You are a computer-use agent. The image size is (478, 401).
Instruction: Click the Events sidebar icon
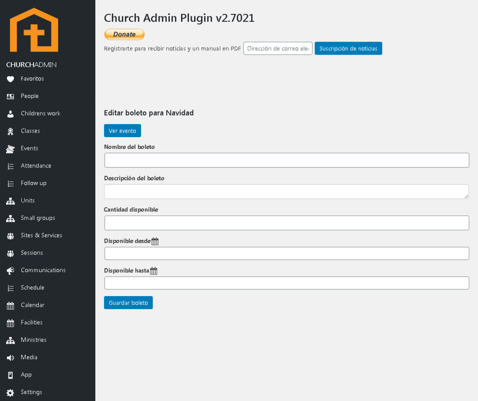tap(10, 149)
